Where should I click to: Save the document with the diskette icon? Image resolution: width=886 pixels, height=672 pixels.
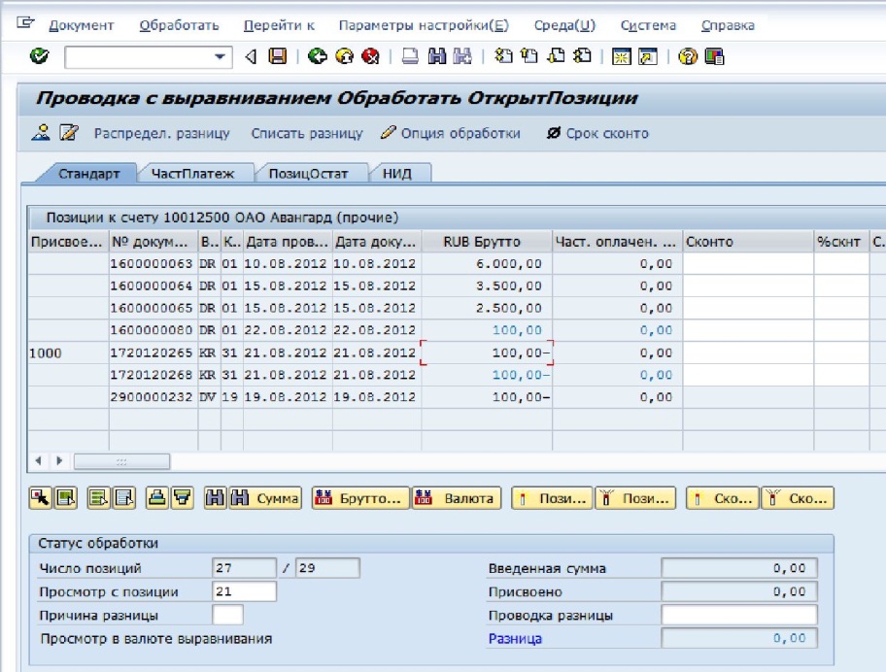pos(278,57)
